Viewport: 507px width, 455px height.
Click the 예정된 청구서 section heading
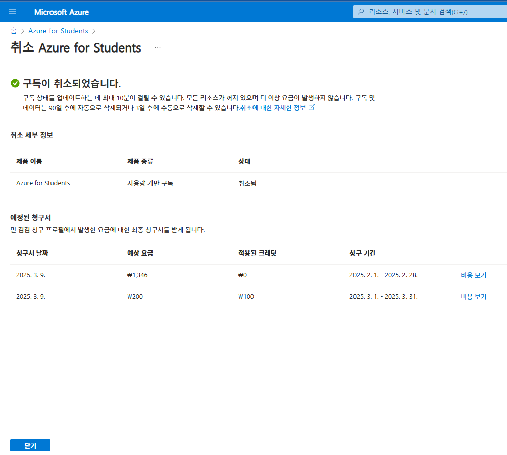pos(31,218)
